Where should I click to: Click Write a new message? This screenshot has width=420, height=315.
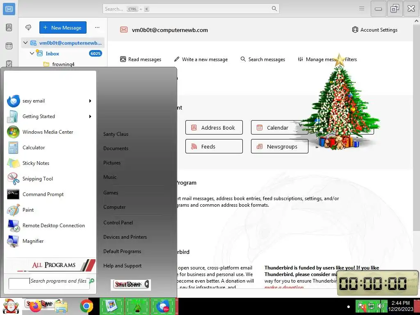click(x=201, y=59)
